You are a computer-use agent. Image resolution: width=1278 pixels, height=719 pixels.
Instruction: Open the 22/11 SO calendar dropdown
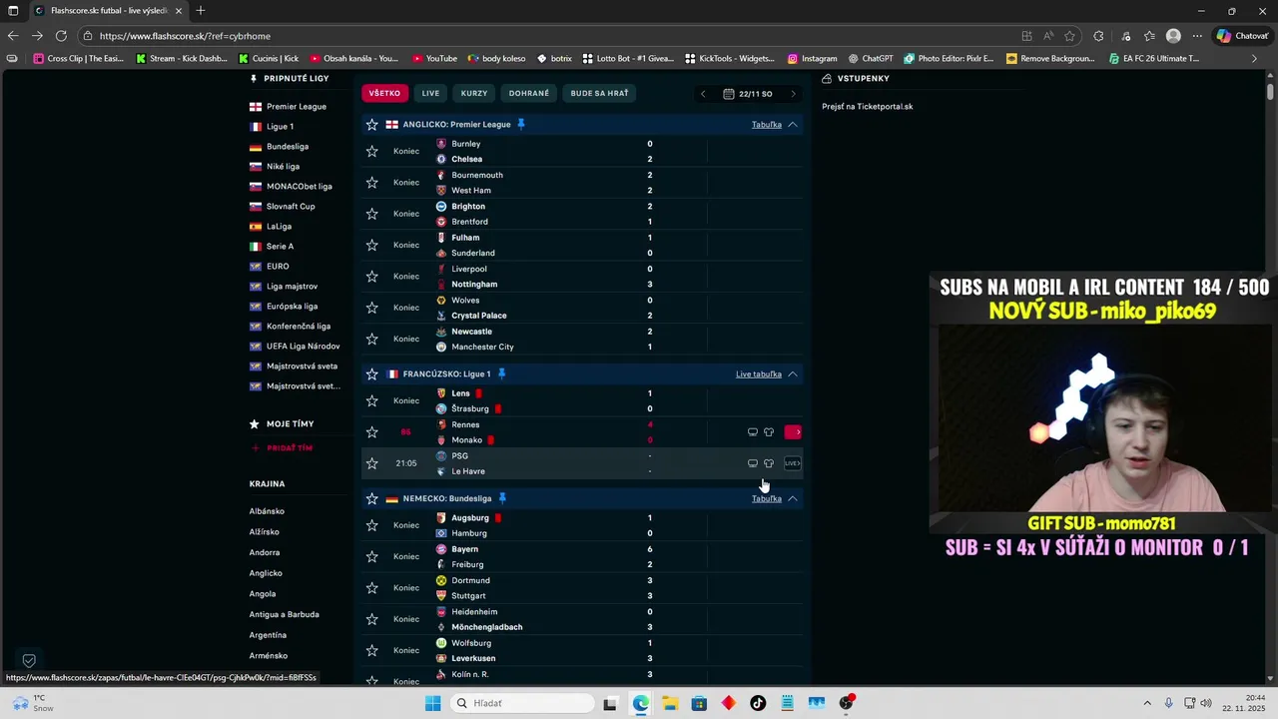(x=748, y=94)
